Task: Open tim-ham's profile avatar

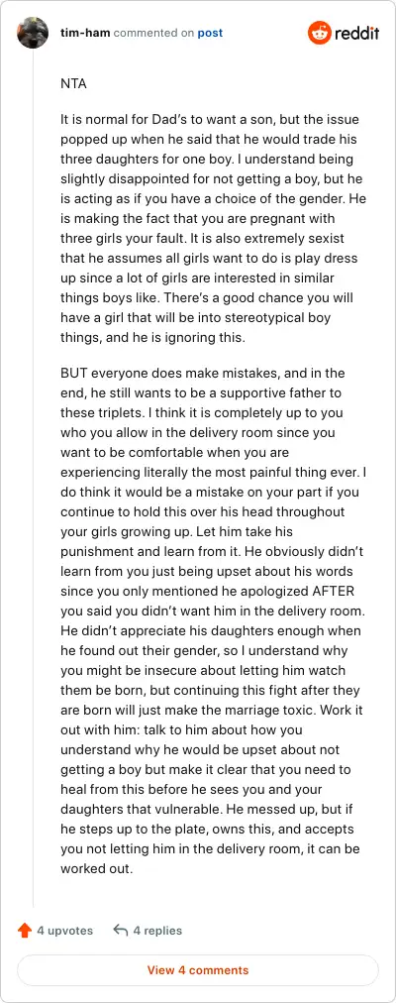Action: pyautogui.click(x=33, y=33)
